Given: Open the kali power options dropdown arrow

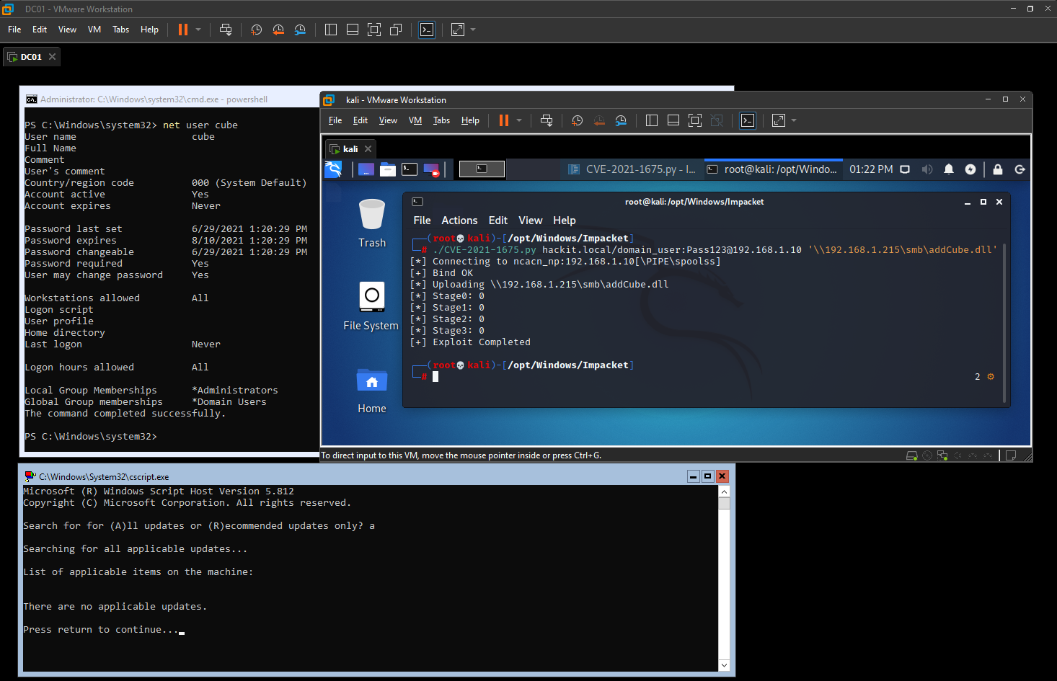Looking at the screenshot, I should tap(519, 120).
